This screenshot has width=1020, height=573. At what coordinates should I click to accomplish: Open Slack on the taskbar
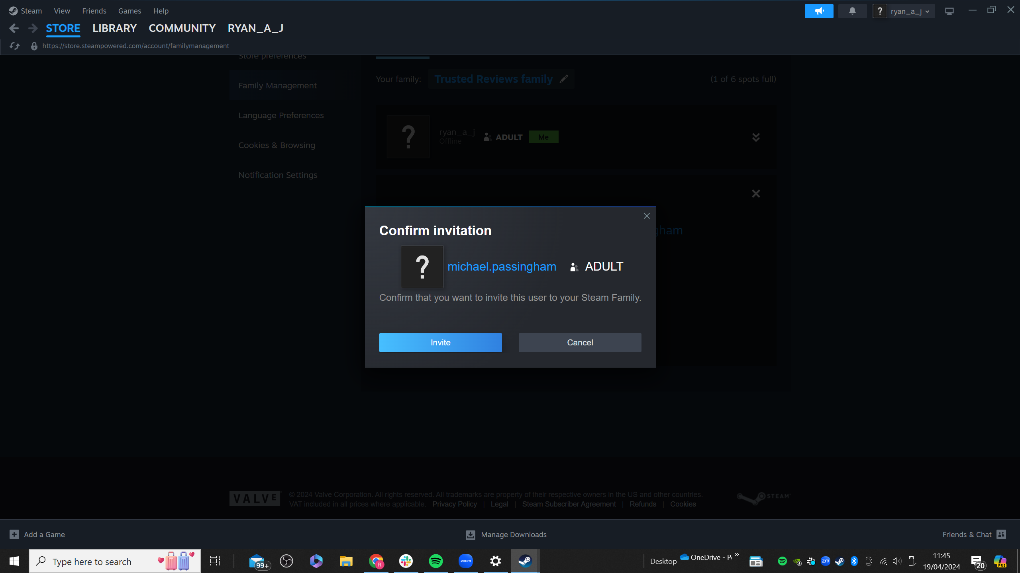(406, 561)
